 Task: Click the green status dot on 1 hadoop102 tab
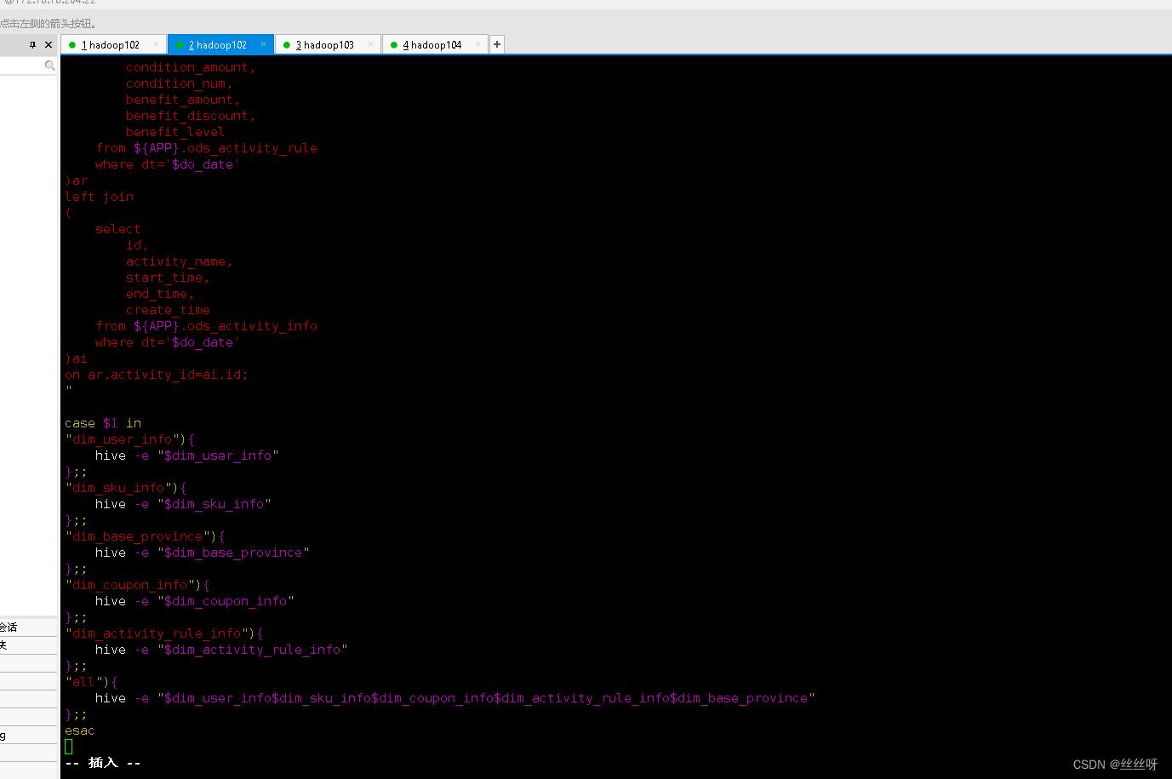tap(72, 45)
